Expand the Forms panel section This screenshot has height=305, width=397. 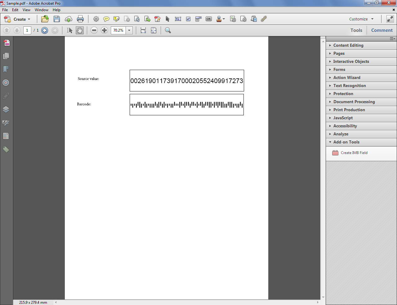pyautogui.click(x=339, y=69)
